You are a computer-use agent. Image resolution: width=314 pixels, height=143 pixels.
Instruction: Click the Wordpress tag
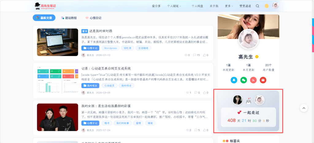[x=110, y=48]
